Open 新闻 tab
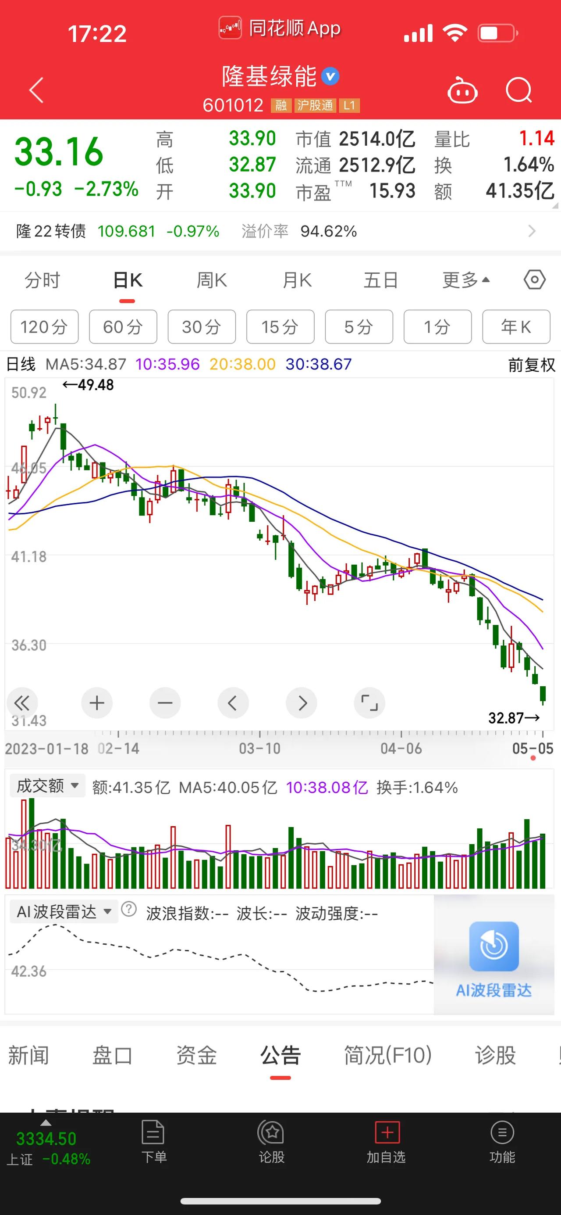The height and width of the screenshot is (1215, 561). pos(28,1055)
